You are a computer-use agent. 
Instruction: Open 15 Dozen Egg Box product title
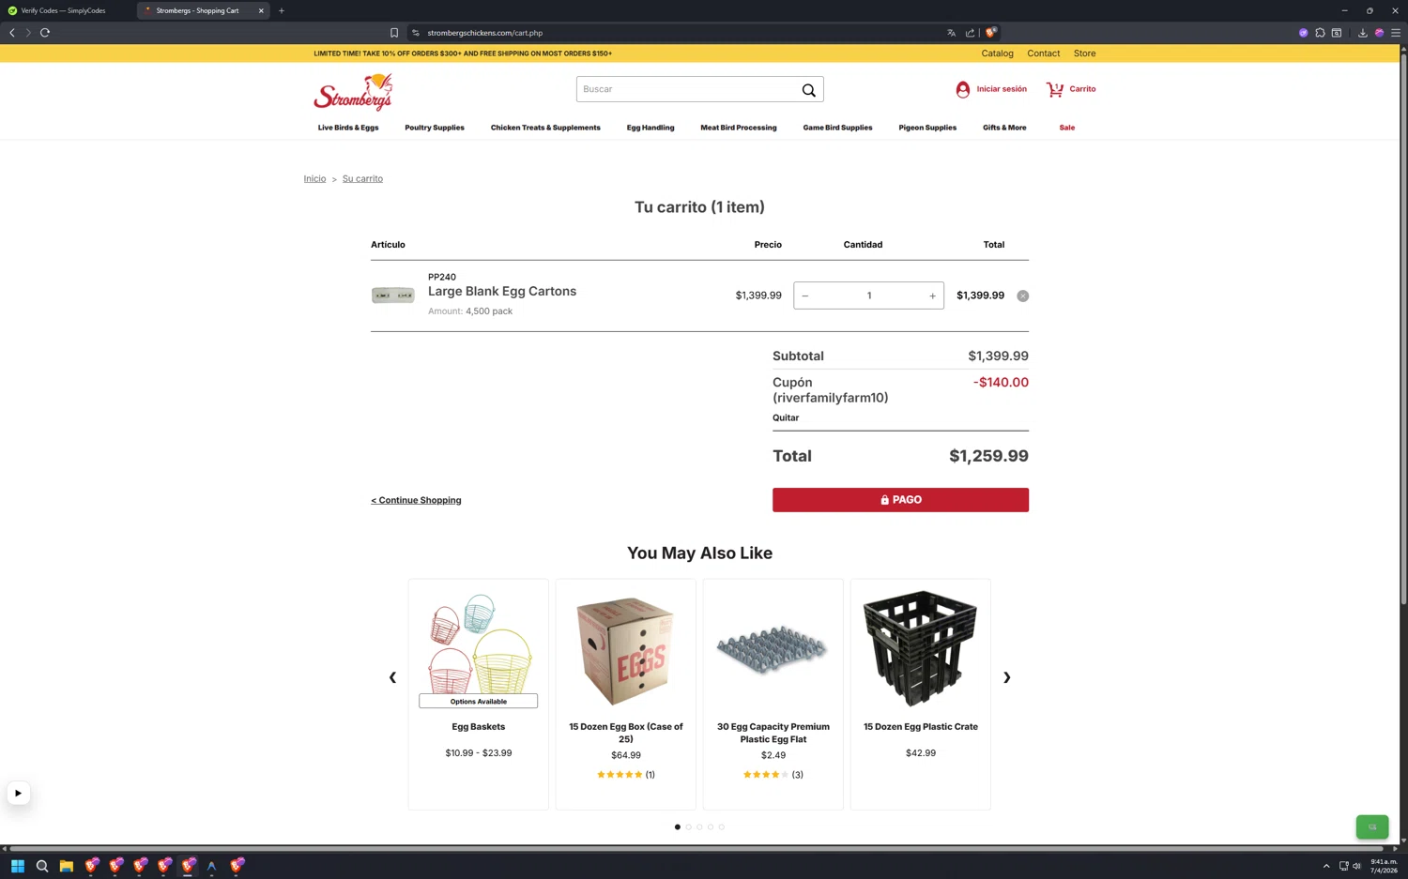626,733
